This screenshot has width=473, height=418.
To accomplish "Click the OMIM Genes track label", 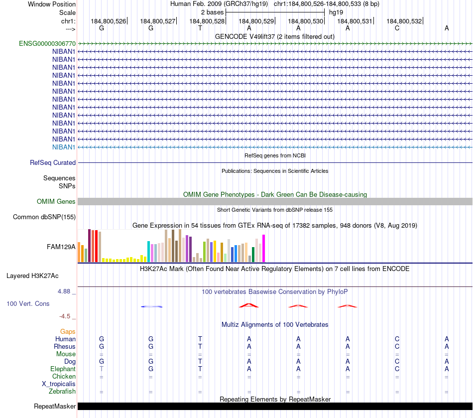I will tap(56, 202).
